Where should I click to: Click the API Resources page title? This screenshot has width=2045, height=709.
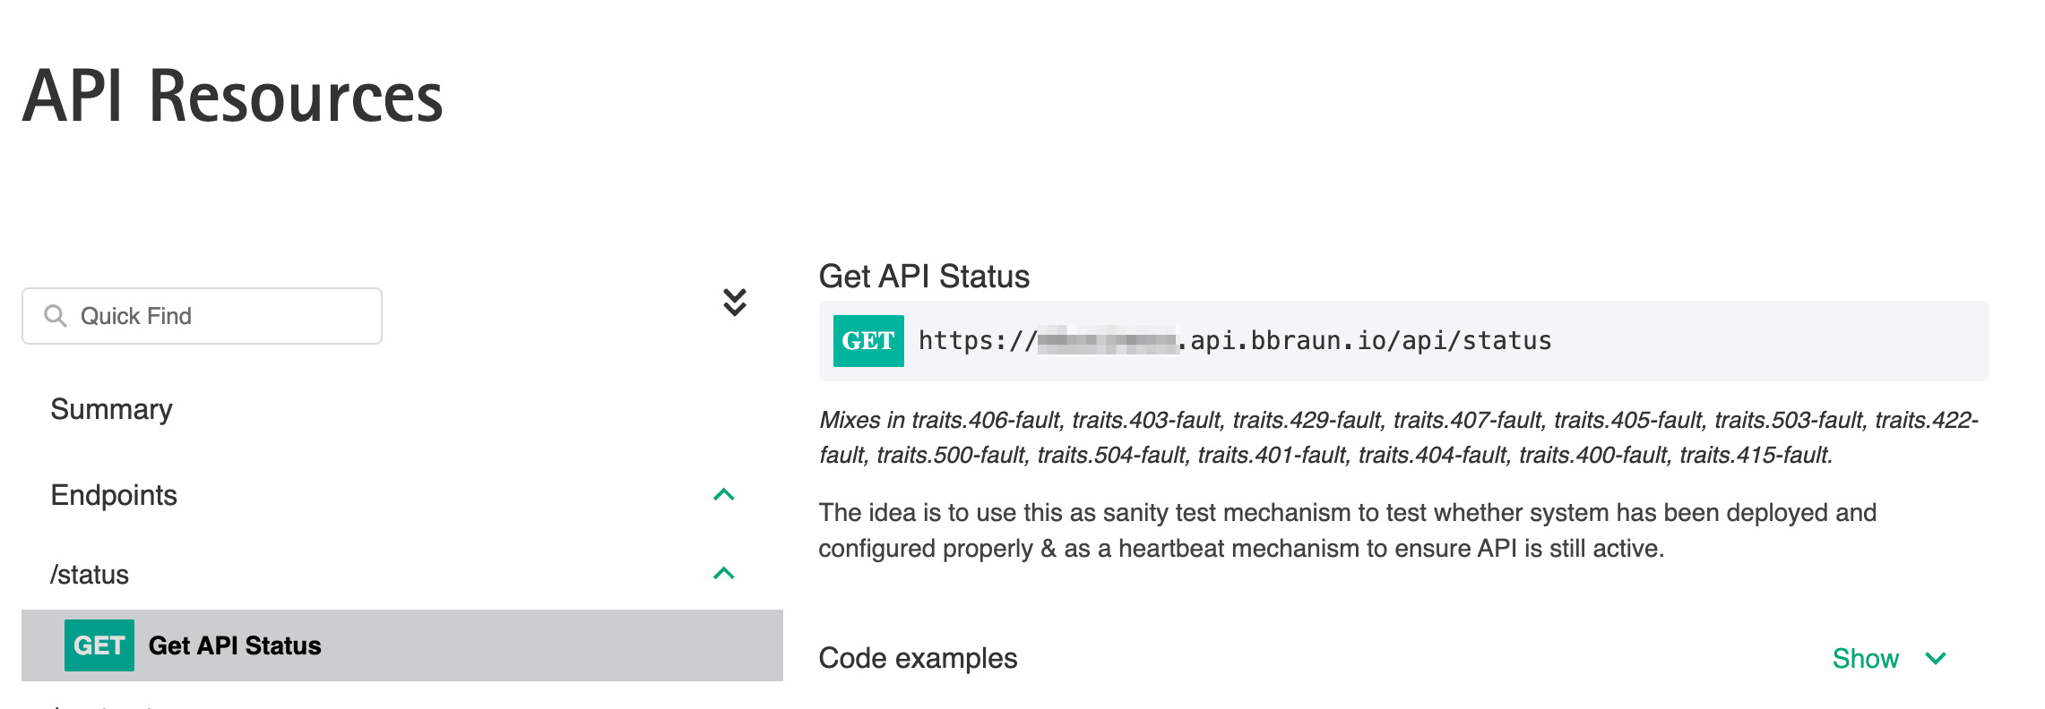pyautogui.click(x=233, y=97)
